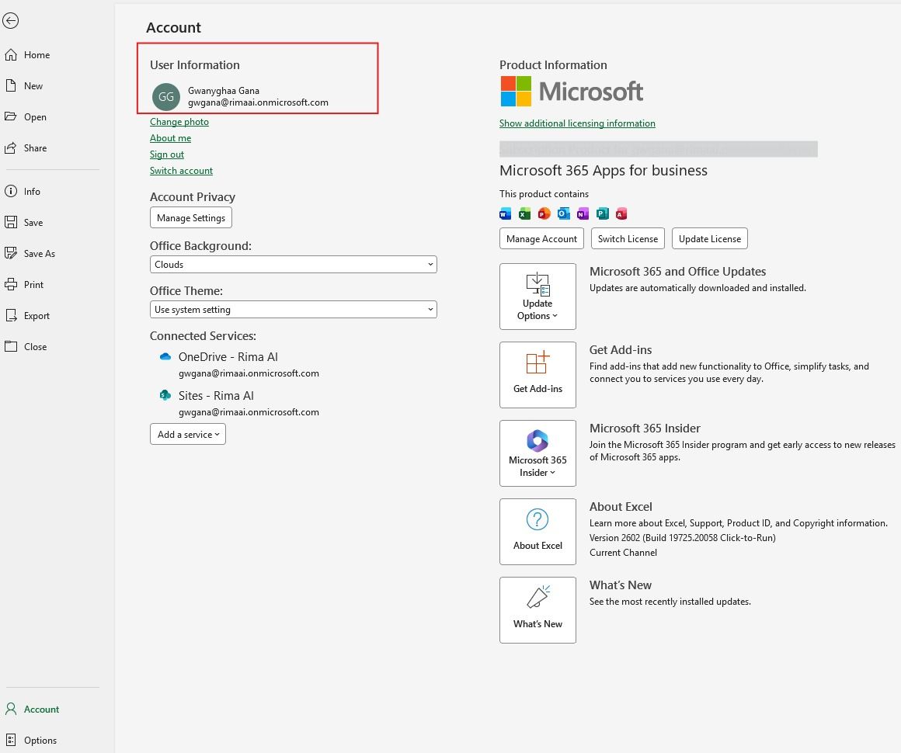Click the GG user avatar
The height and width of the screenshot is (753, 901).
pyautogui.click(x=165, y=96)
